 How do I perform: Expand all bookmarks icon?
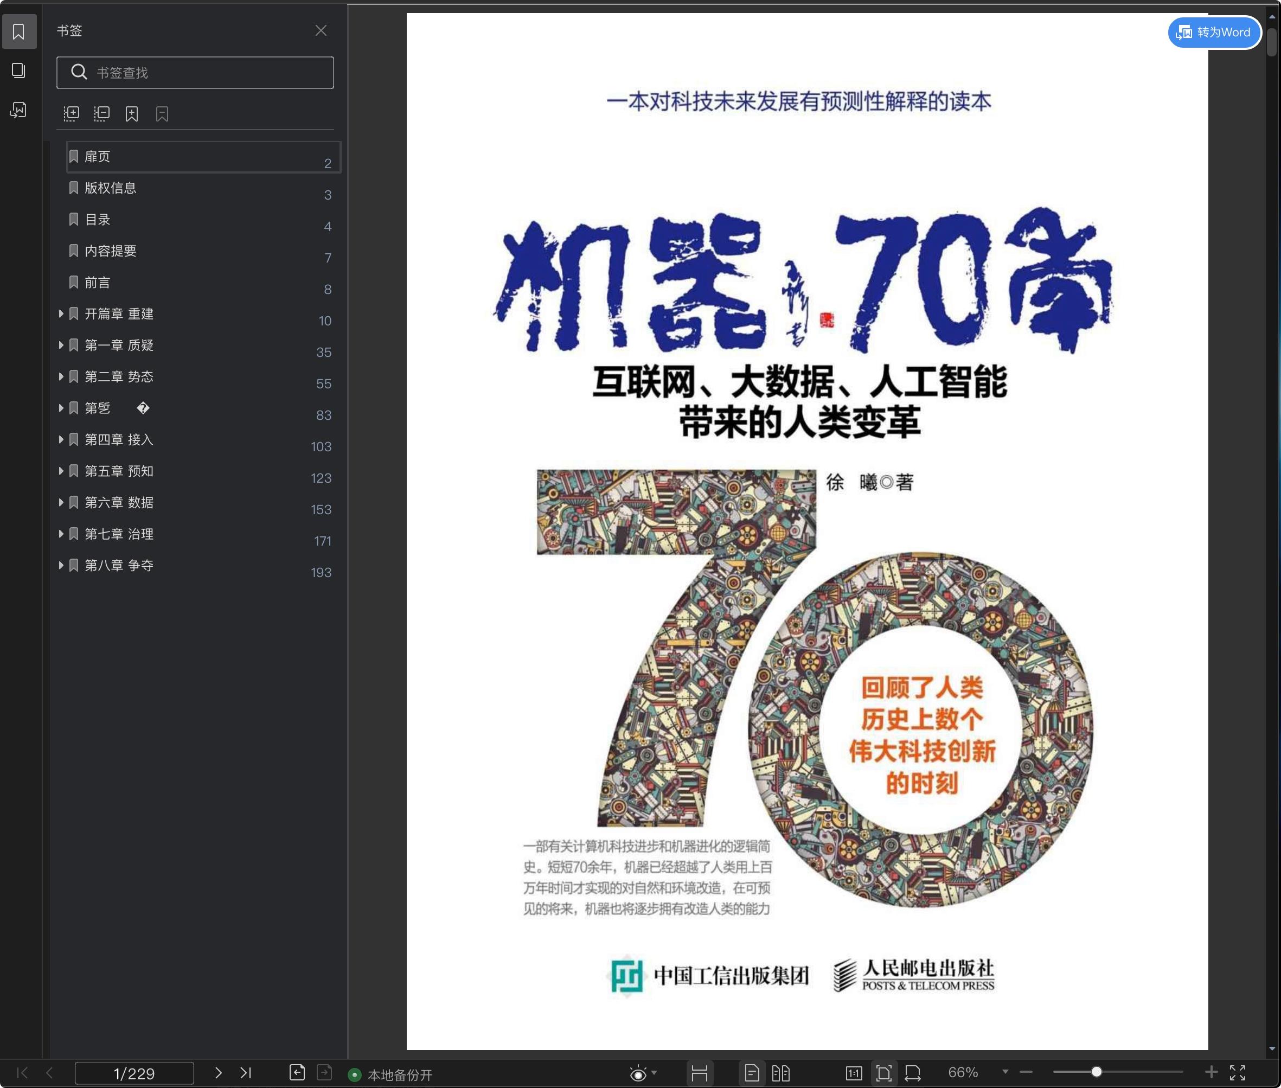coord(72,113)
